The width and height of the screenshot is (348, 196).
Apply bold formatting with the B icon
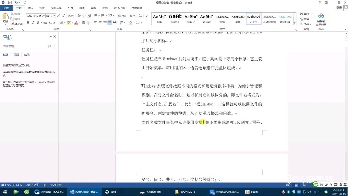click(28, 22)
